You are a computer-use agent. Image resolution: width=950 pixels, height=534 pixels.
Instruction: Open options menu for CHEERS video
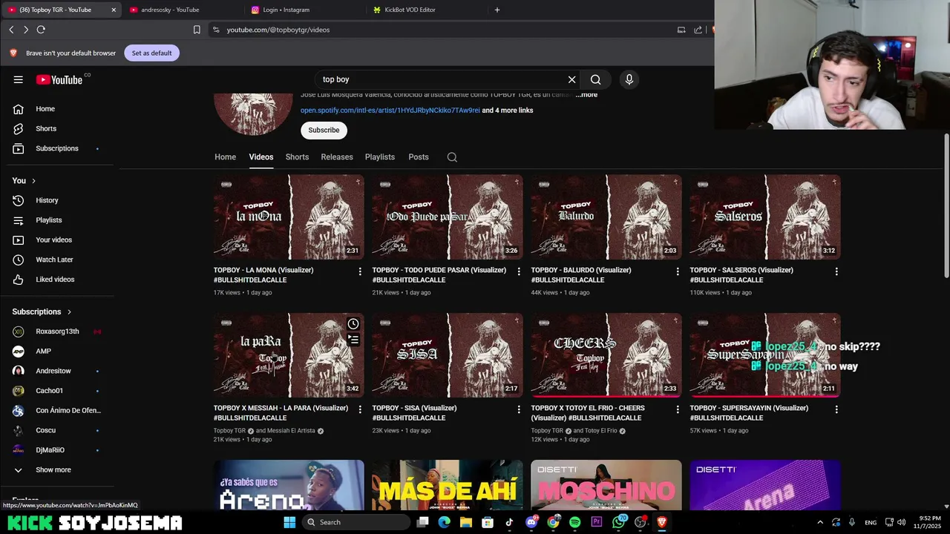tap(678, 409)
